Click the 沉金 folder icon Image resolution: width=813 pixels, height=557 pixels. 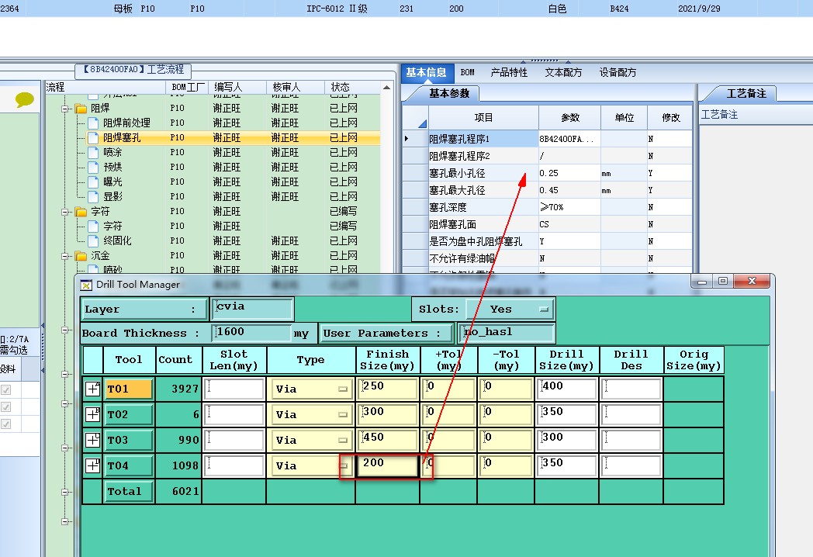pyautogui.click(x=81, y=256)
